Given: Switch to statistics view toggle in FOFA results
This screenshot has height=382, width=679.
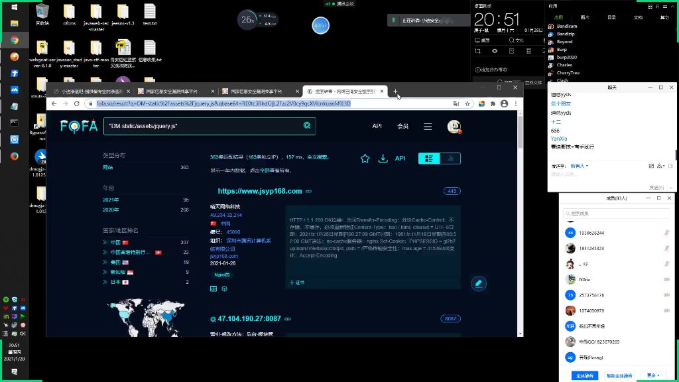Looking at the screenshot, I should [450, 159].
